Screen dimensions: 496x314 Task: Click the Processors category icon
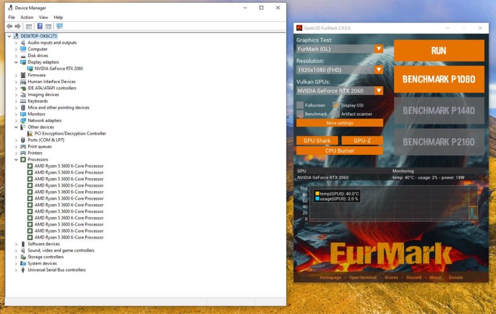pos(23,159)
